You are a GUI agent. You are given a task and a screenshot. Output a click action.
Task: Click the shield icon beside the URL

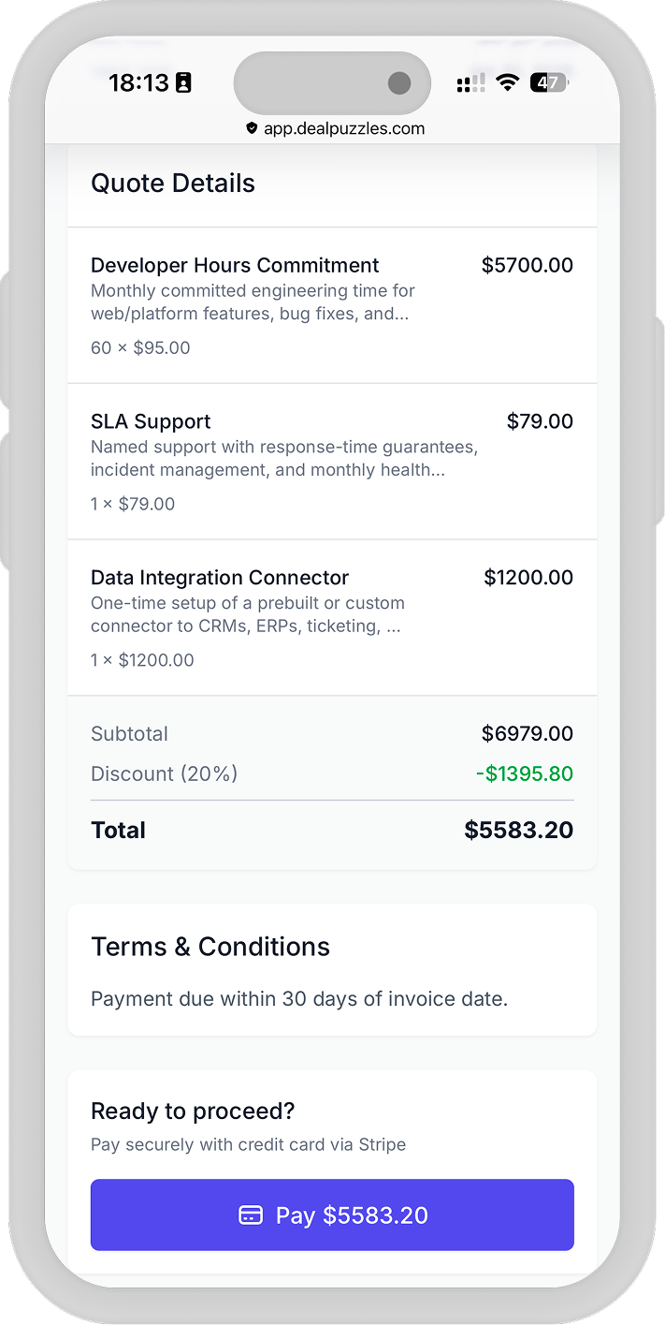point(252,128)
